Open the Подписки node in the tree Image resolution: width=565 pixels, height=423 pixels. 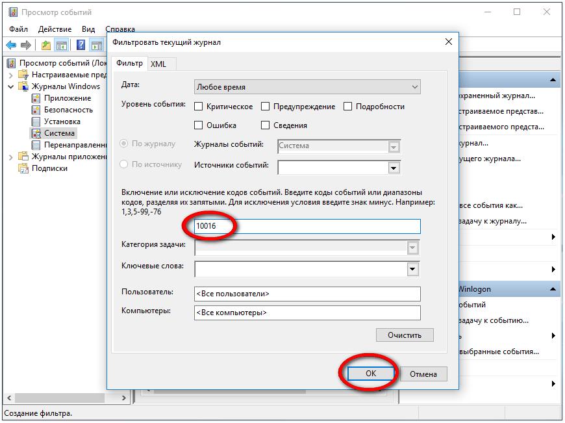click(49, 168)
